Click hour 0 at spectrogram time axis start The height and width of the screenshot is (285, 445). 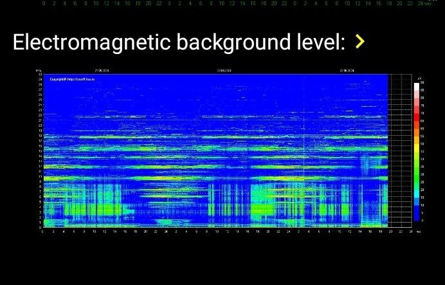click(42, 232)
